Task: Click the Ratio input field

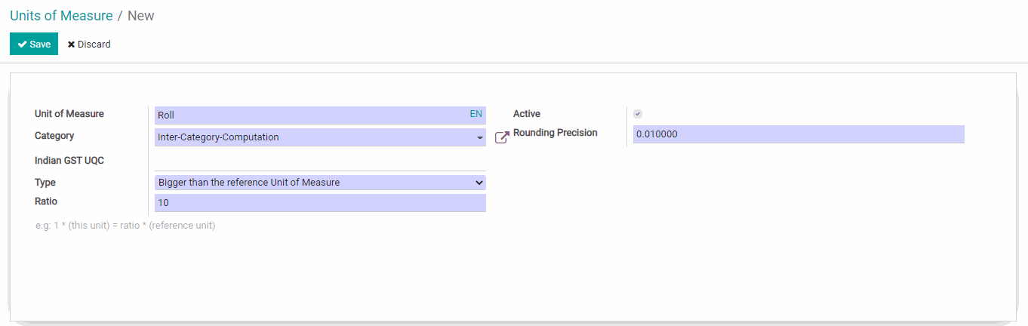Action: pyautogui.click(x=320, y=203)
